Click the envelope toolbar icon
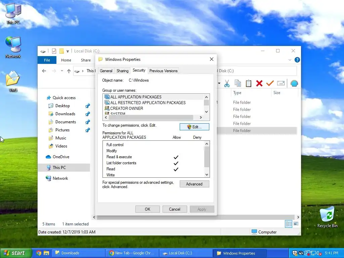This screenshot has width=344, height=258. 281,83
